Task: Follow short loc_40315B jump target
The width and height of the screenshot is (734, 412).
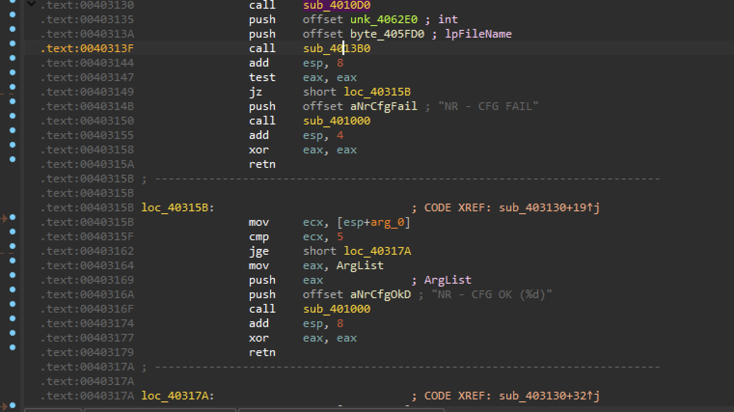Action: (377, 92)
